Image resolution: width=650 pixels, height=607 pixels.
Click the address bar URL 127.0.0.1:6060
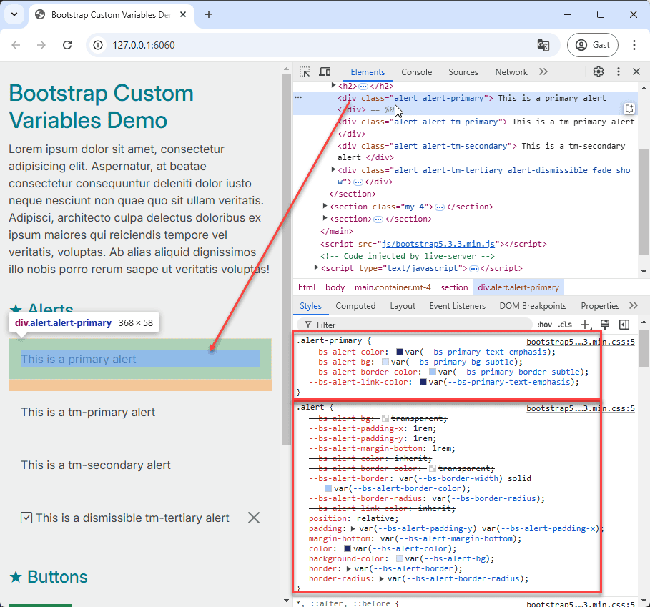(x=144, y=45)
